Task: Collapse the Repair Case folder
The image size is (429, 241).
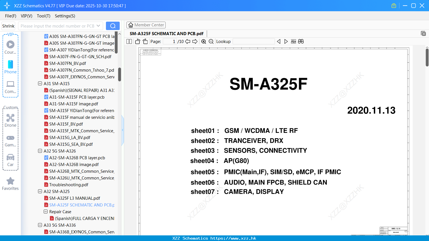Action: click(45, 212)
